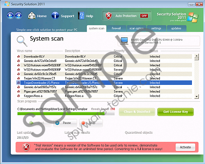This screenshot has height=164, width=205.
Task: Open the Help link
Action: pyautogui.click(x=89, y=16)
